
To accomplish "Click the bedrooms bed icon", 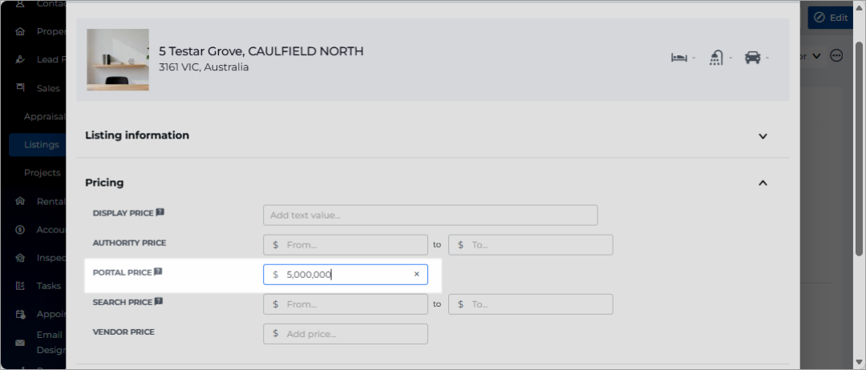I will pos(679,58).
